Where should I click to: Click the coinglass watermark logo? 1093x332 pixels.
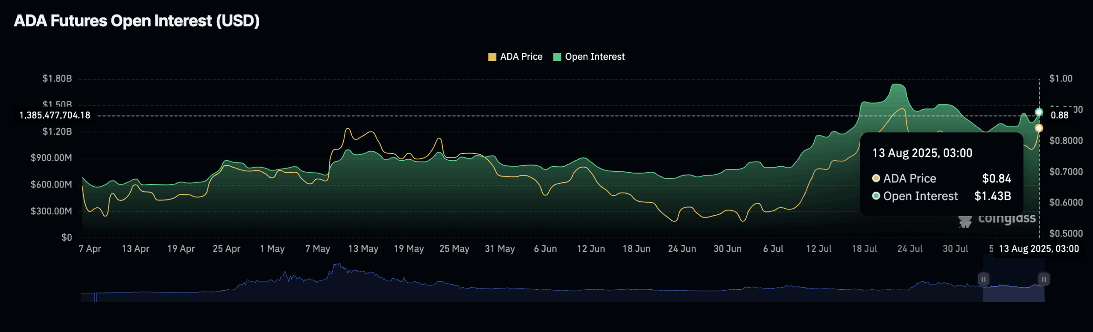pos(997,219)
